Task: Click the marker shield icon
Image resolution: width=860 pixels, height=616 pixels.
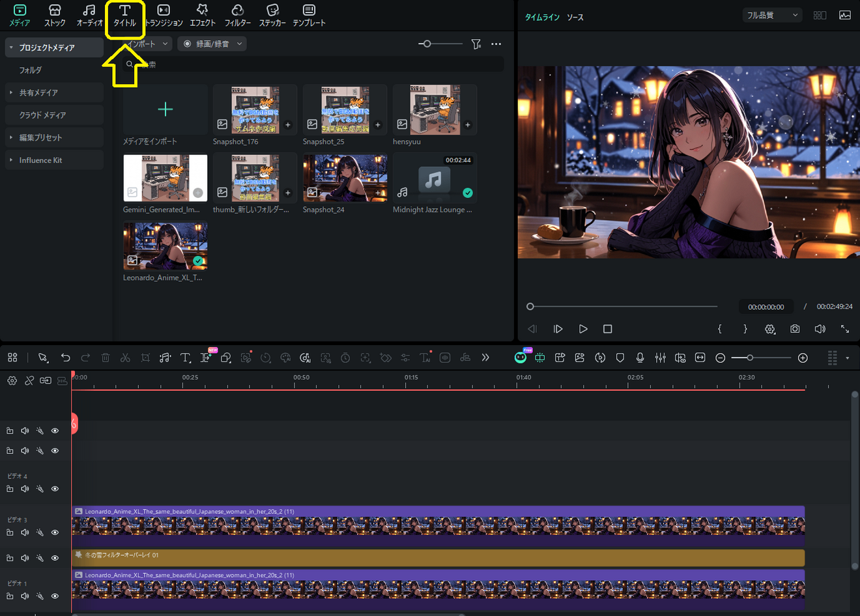Action: (x=620, y=357)
